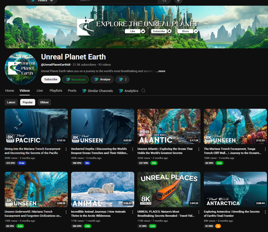Open options menu for Exploring Antarctica video
The width and height of the screenshot is (268, 232).
pyautogui.click(x=265, y=212)
